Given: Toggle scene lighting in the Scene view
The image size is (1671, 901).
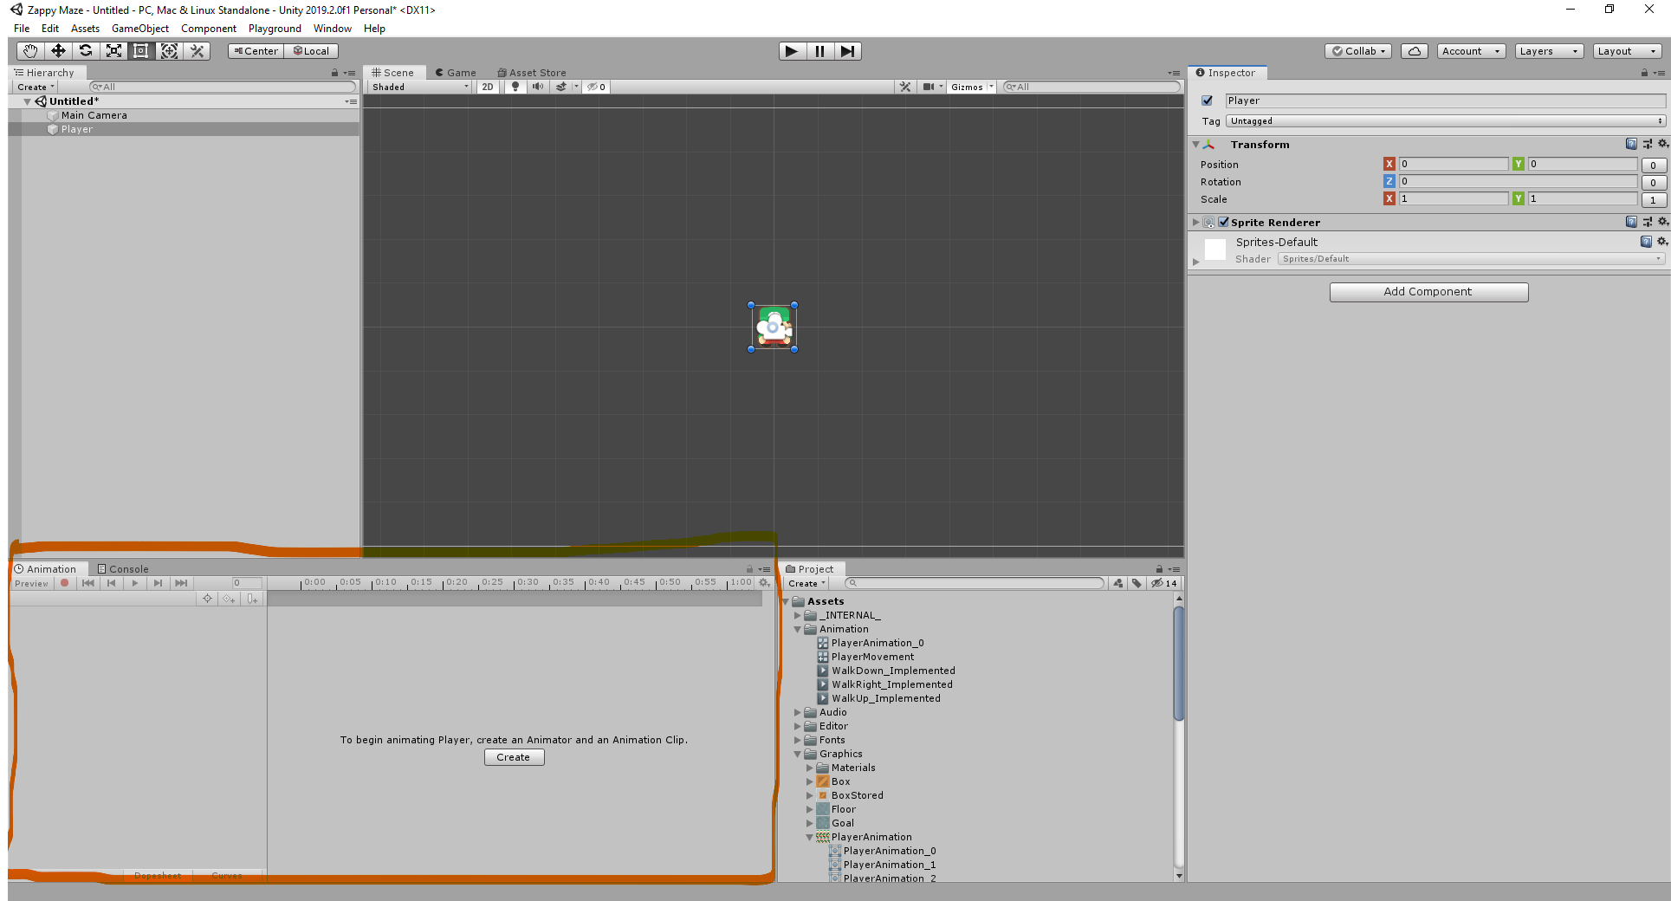Looking at the screenshot, I should 515,87.
